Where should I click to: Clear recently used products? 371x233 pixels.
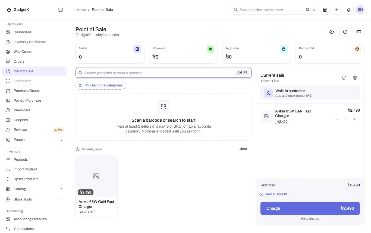click(x=243, y=149)
